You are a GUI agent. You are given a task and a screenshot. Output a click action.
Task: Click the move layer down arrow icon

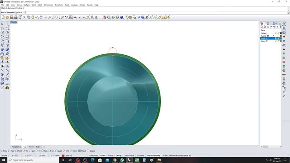[x=274, y=27]
